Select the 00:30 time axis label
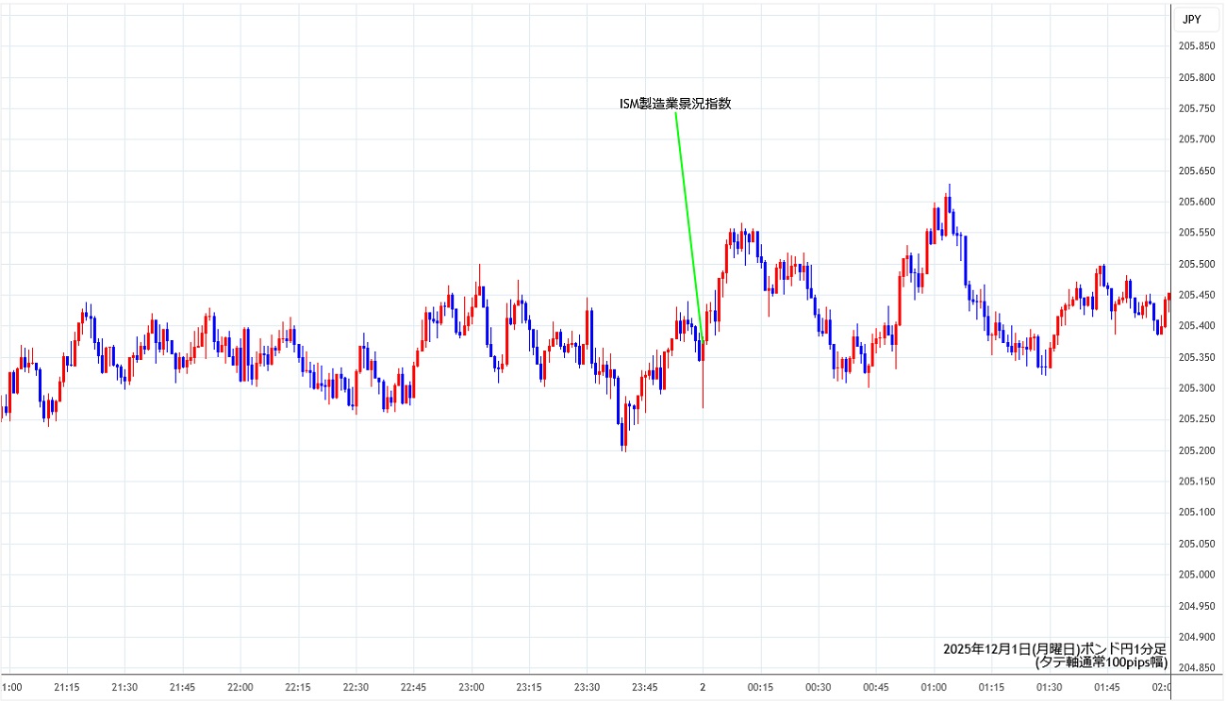 point(818,688)
